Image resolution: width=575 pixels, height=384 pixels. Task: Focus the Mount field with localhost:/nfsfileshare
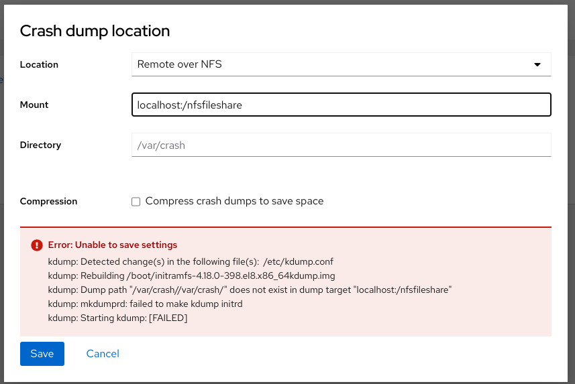341,105
